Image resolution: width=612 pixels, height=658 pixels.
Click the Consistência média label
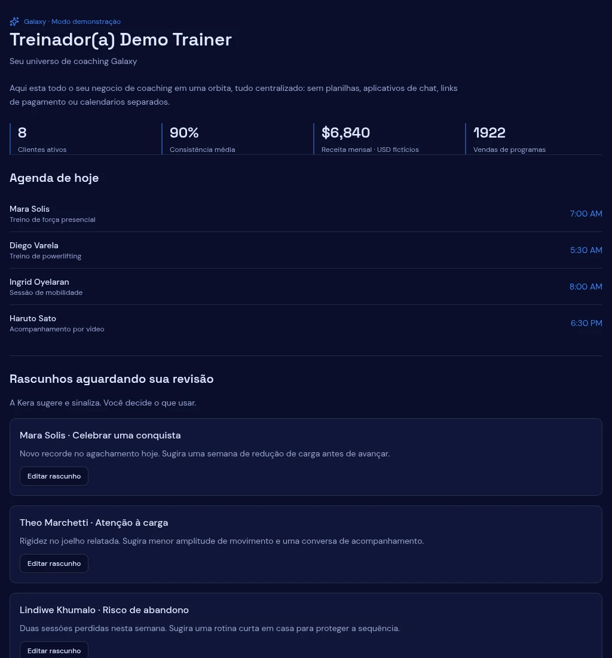pos(202,150)
